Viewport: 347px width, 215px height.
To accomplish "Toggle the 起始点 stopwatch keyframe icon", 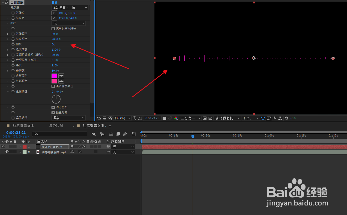I will [x=13, y=13].
